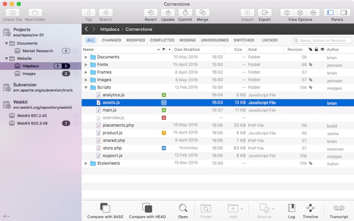Image resolution: width=354 pixels, height=221 pixels.
Task: Click Compare with HEAD icon
Action: 147,208
